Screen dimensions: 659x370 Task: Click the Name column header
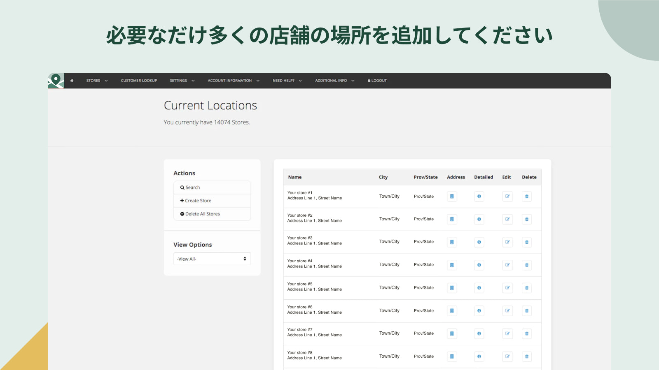(295, 177)
